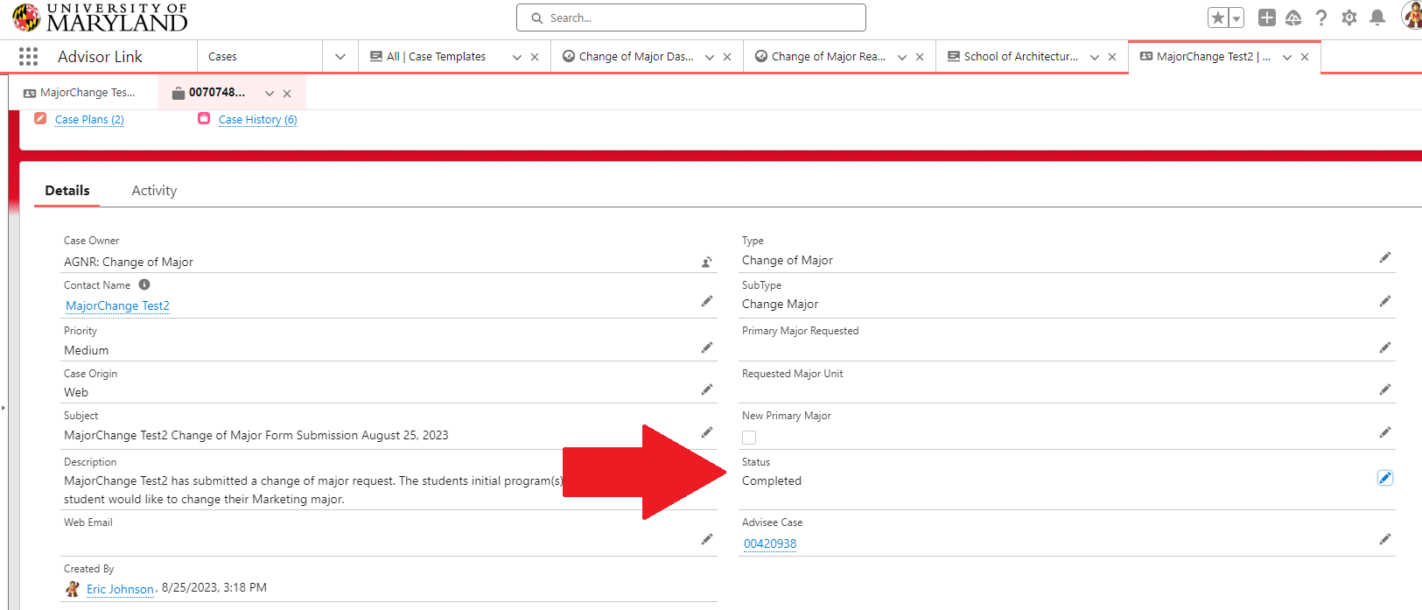Open the Case History (6) related list

click(257, 120)
